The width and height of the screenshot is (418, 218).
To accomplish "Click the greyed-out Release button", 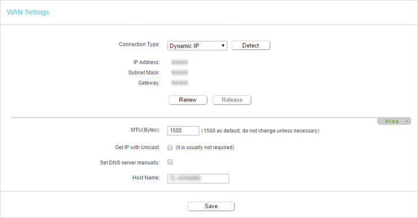I will (232, 100).
